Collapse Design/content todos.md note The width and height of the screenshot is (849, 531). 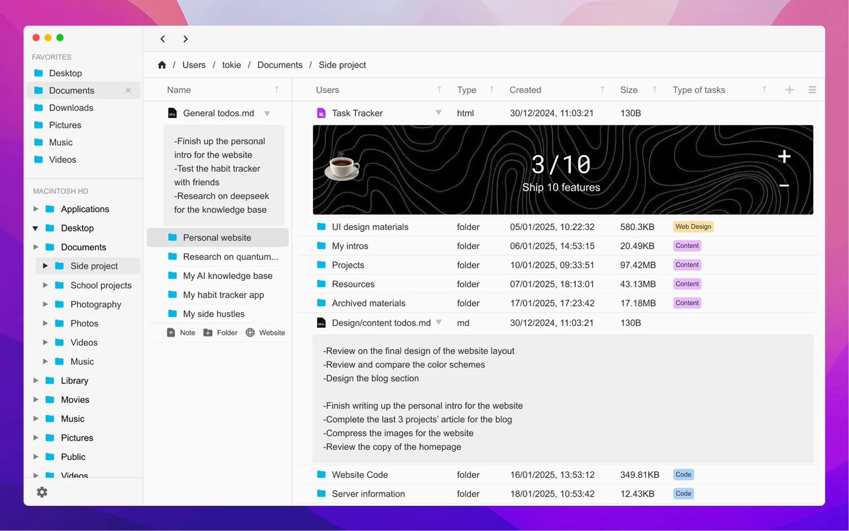pyautogui.click(x=438, y=322)
